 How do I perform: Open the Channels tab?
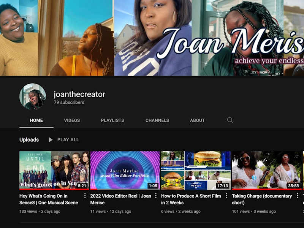tap(157, 120)
